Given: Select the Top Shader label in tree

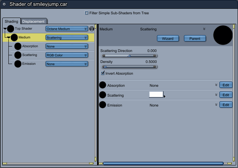Looking at the screenshot, I should coord(23,29).
